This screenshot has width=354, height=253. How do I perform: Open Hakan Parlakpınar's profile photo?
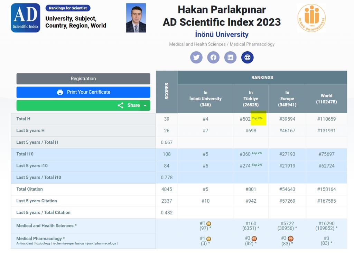click(x=136, y=18)
